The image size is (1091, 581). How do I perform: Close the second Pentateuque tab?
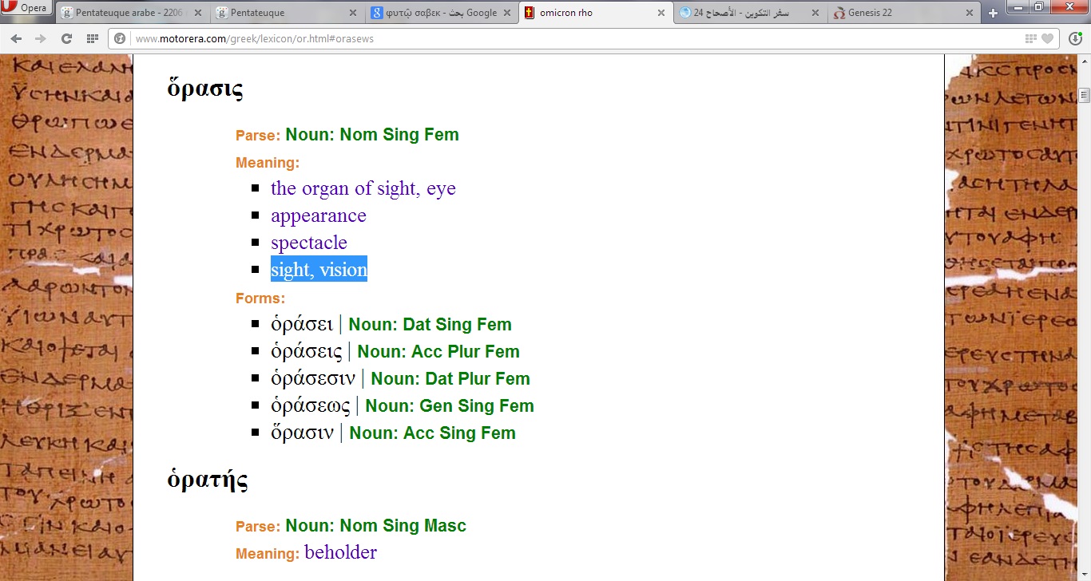tap(353, 13)
